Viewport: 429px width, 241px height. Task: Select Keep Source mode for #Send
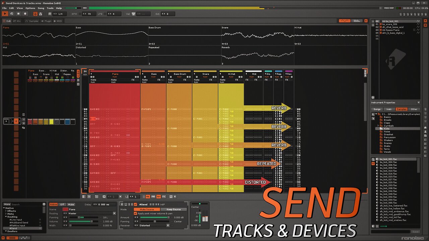pos(174,209)
